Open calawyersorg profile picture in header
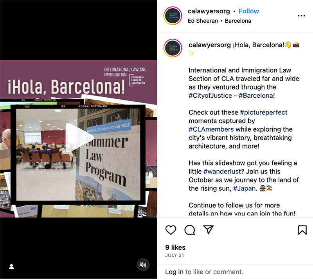Screen dimensions: 313x279 tap(173, 16)
